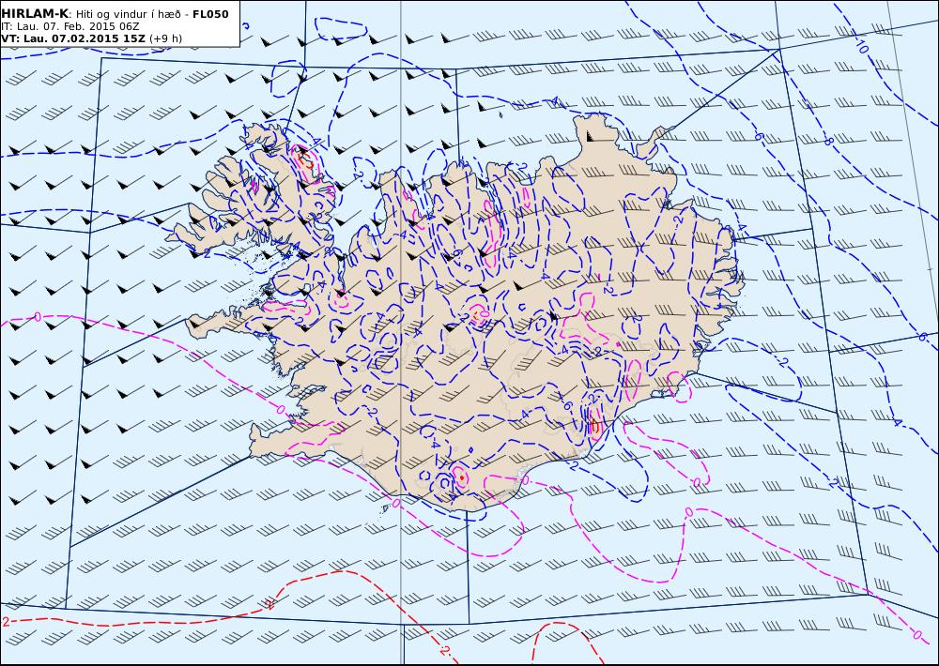Click the -8 isotherm contour label

coord(827,142)
